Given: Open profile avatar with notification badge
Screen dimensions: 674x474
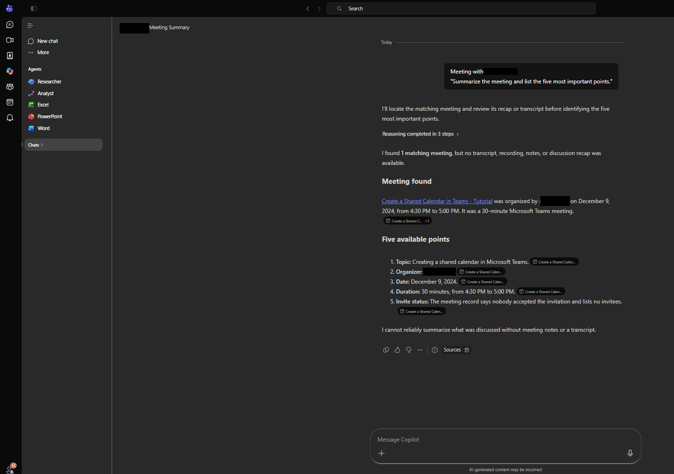Looking at the screenshot, I should tap(10, 469).
